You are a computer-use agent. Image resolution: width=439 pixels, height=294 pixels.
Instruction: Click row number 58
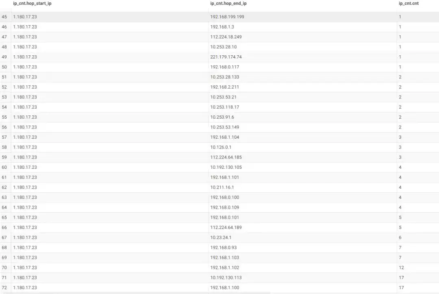pyautogui.click(x=4, y=147)
